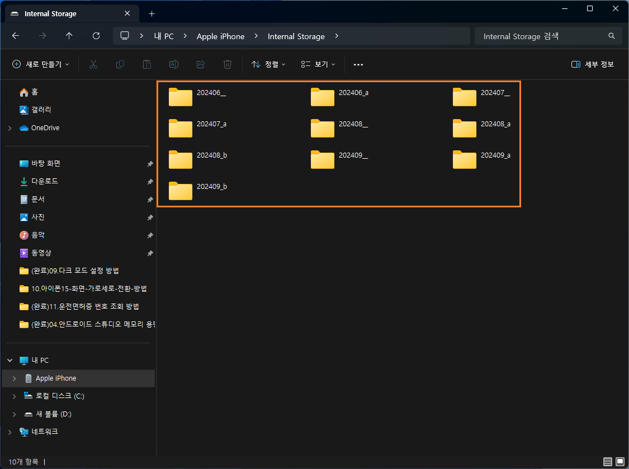Click the pin icon beside 다운로드
This screenshot has width=629, height=469.
(x=150, y=182)
